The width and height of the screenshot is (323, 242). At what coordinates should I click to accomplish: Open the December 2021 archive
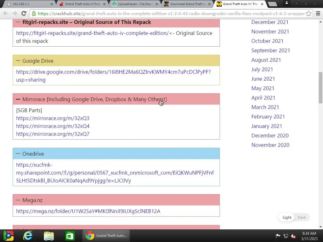270,22
